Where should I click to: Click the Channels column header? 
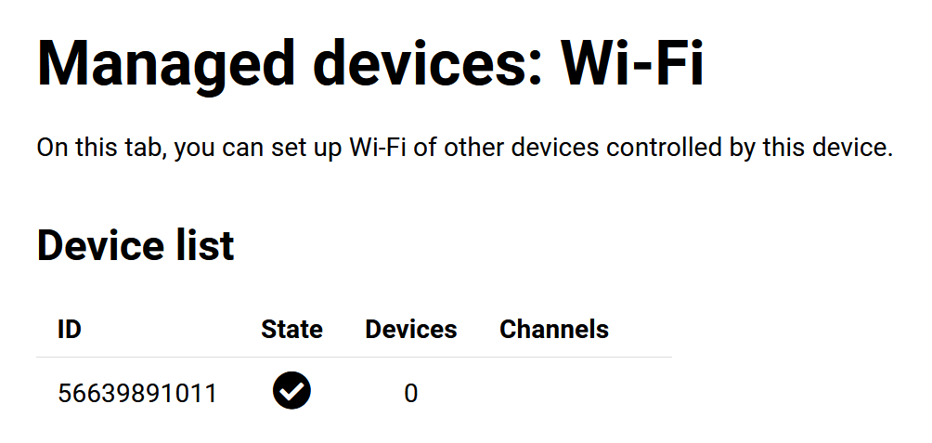(554, 329)
